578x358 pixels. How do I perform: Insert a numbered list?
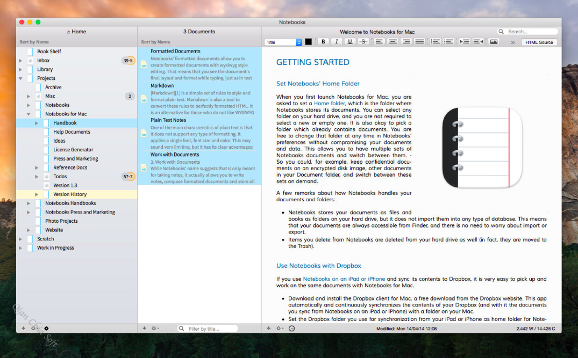click(436, 42)
